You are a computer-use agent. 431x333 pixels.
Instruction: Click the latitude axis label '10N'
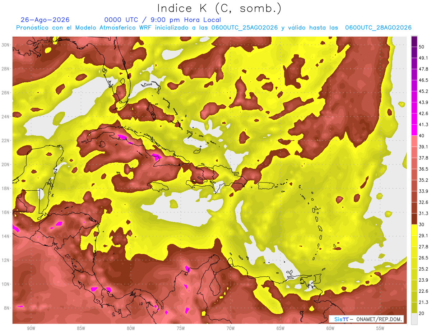click(6, 284)
